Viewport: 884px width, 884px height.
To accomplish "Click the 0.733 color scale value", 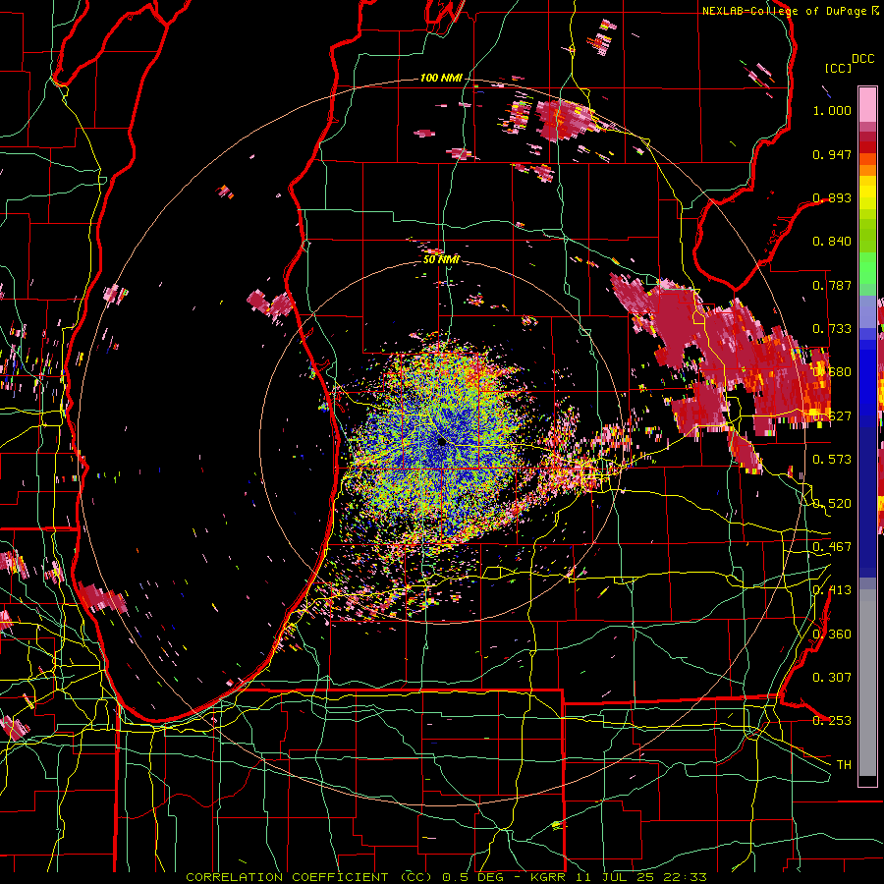I will tap(832, 329).
